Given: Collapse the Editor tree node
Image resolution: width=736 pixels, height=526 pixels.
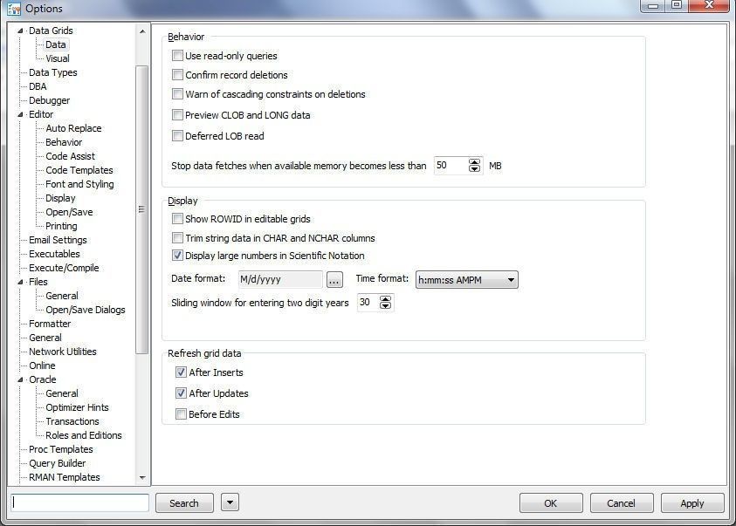Looking at the screenshot, I should (x=20, y=114).
